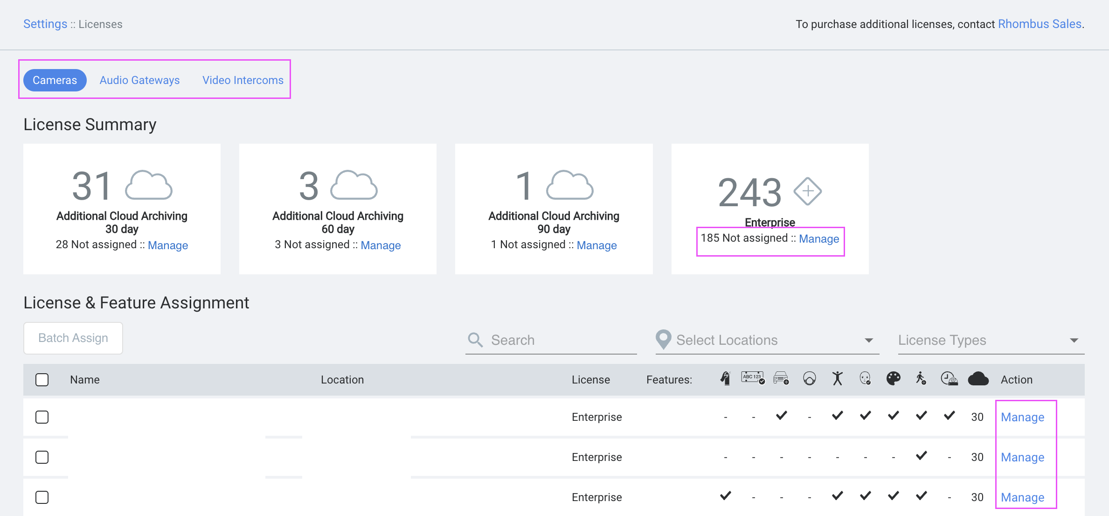Expand the Select Locations dropdown arrow
The width and height of the screenshot is (1109, 516).
[x=869, y=341]
